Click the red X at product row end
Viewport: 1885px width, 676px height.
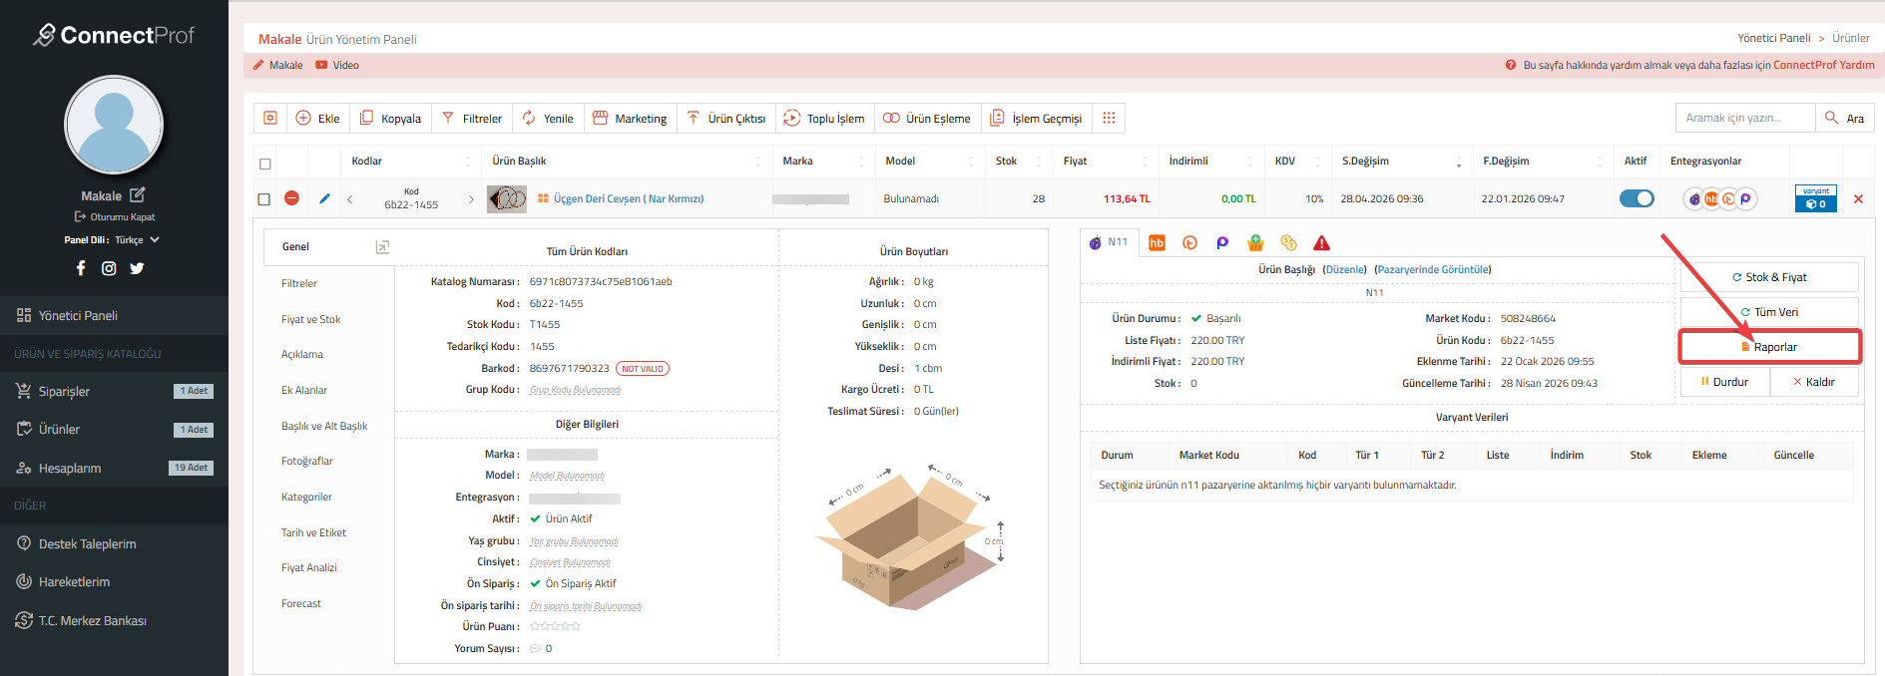[1858, 198]
